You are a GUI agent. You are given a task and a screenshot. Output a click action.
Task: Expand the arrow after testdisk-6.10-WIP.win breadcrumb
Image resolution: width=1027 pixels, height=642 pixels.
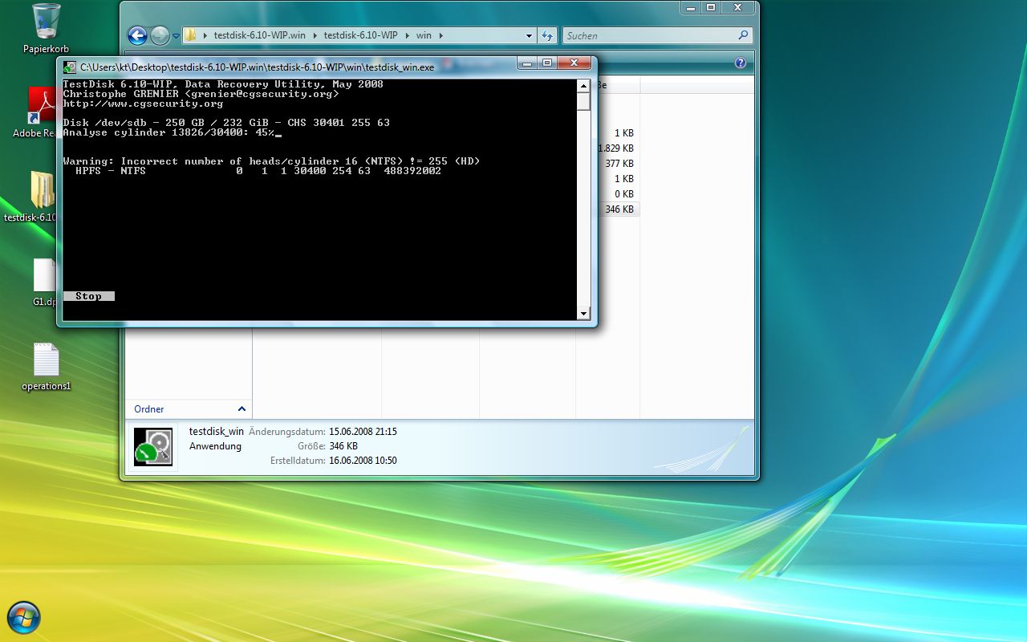click(315, 35)
